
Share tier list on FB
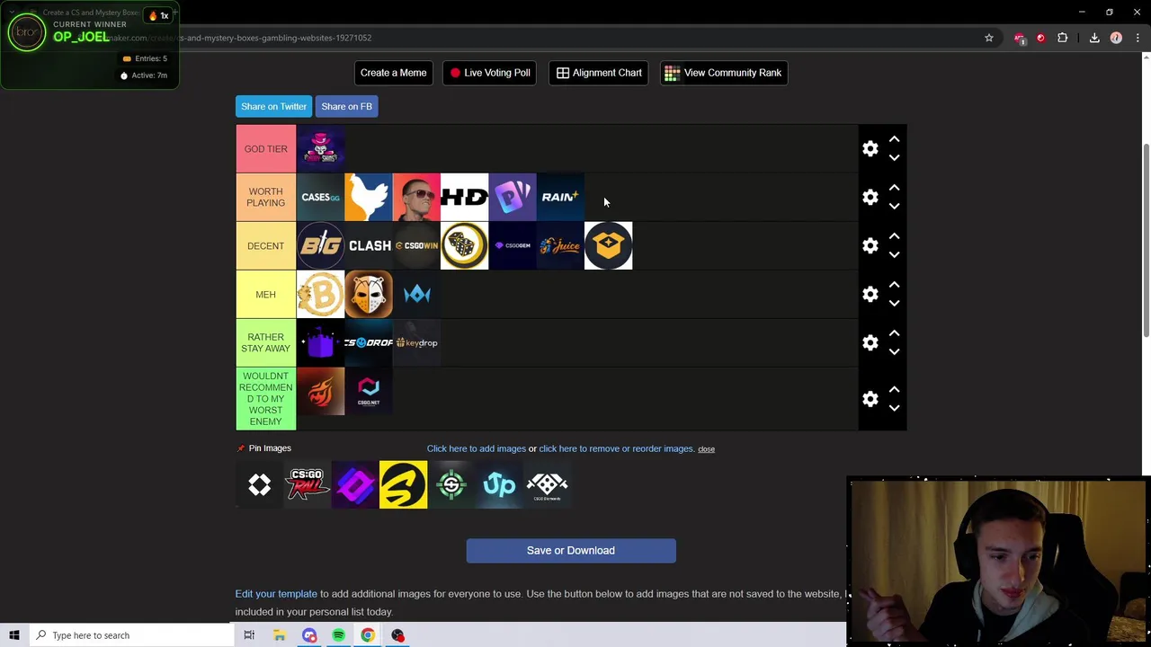(346, 106)
